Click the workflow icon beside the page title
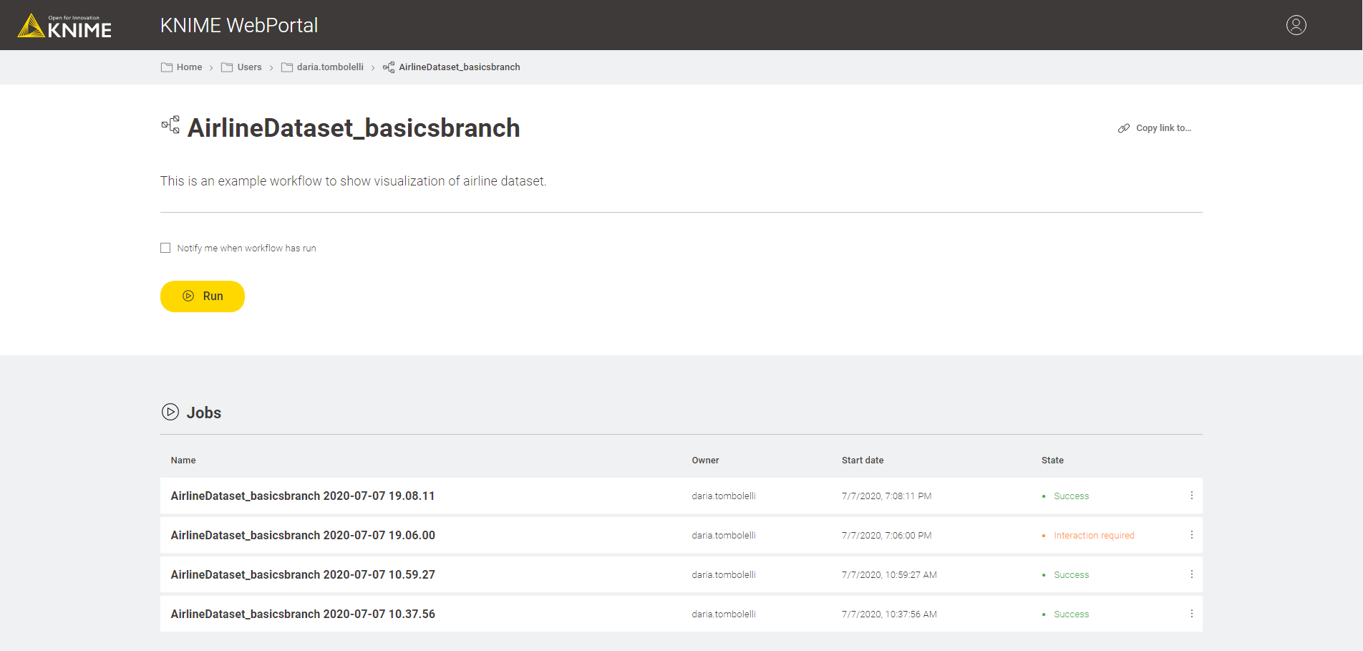 [x=170, y=125]
